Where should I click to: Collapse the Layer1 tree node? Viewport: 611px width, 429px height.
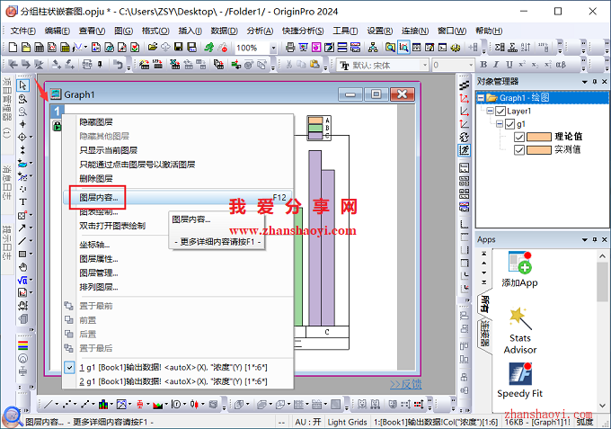tap(491, 112)
